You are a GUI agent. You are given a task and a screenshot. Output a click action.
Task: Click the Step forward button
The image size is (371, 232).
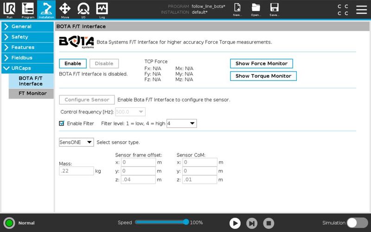click(x=252, y=223)
